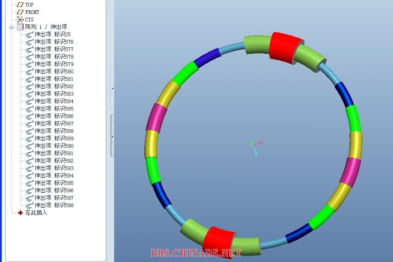Viewport: 393px width, 262px height.
Task: Collapse the 阵列 1 / 伸出项 pattern group
Action: [x=11, y=27]
